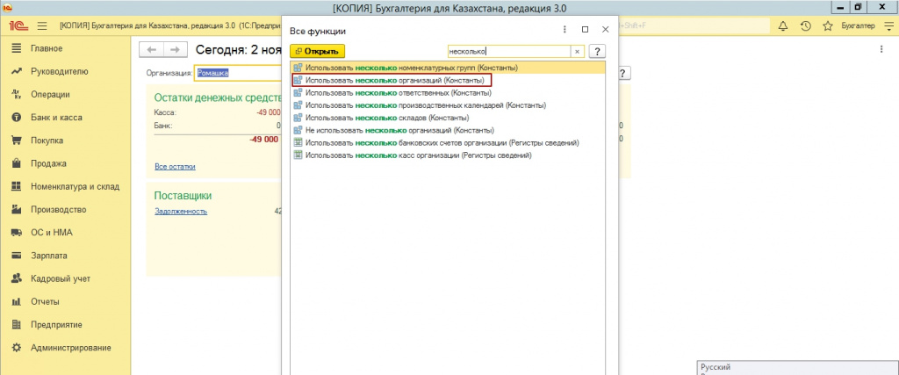The height and width of the screenshot is (375, 899).
Task: Open the hamburger sections menu
Action: tap(42, 25)
